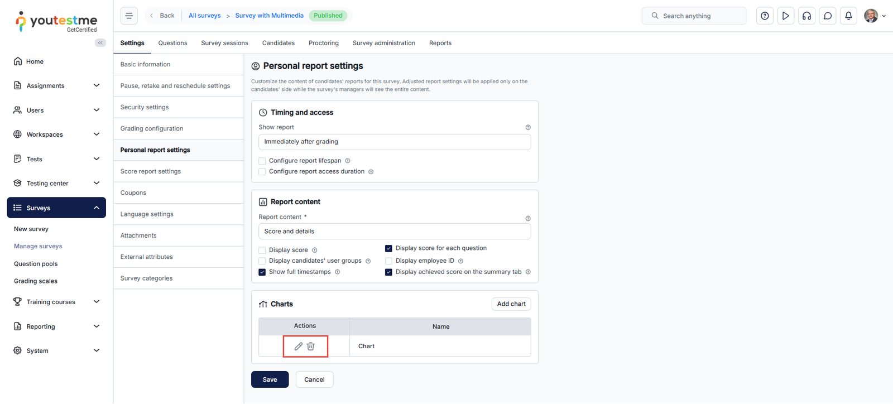
Task: Click the pencil edit icon for Chart
Action: (x=299, y=347)
